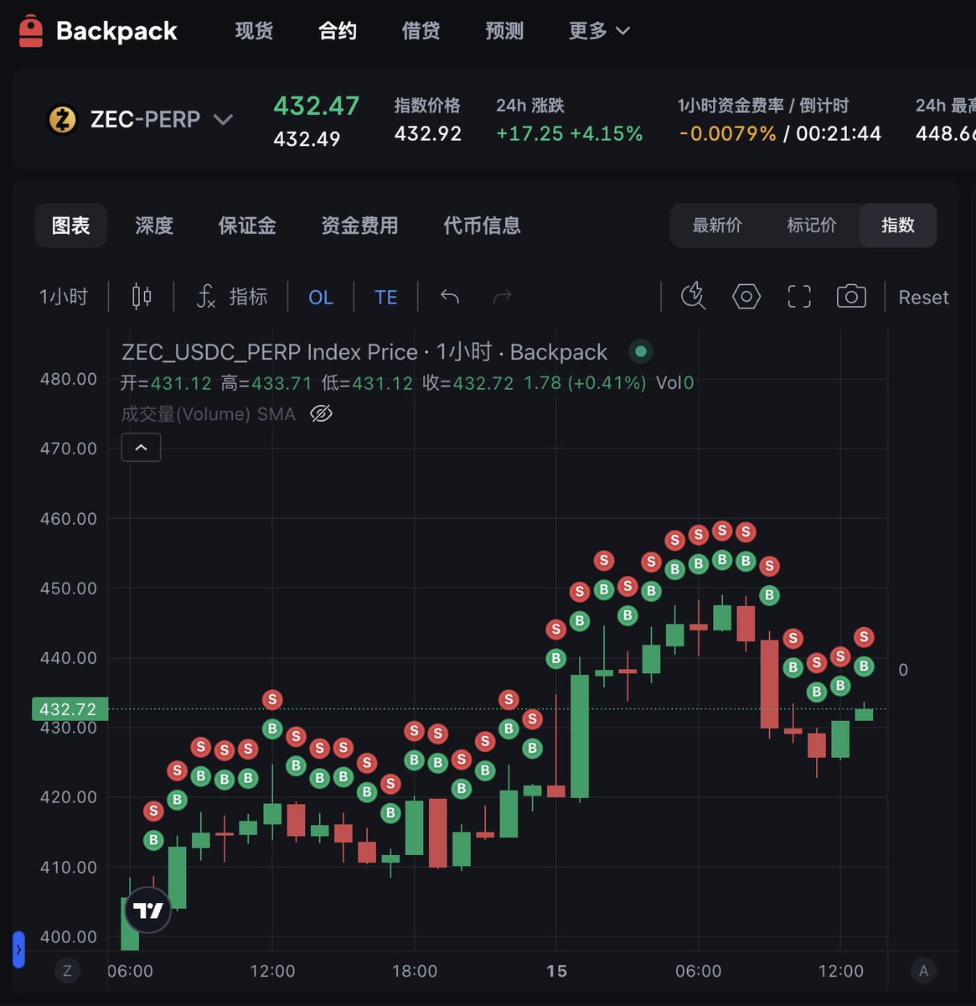Click the TradingView logo on chart
Screen dimensions: 976x1006
(x=148, y=910)
